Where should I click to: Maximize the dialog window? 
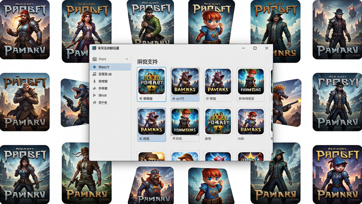click(x=255, y=48)
